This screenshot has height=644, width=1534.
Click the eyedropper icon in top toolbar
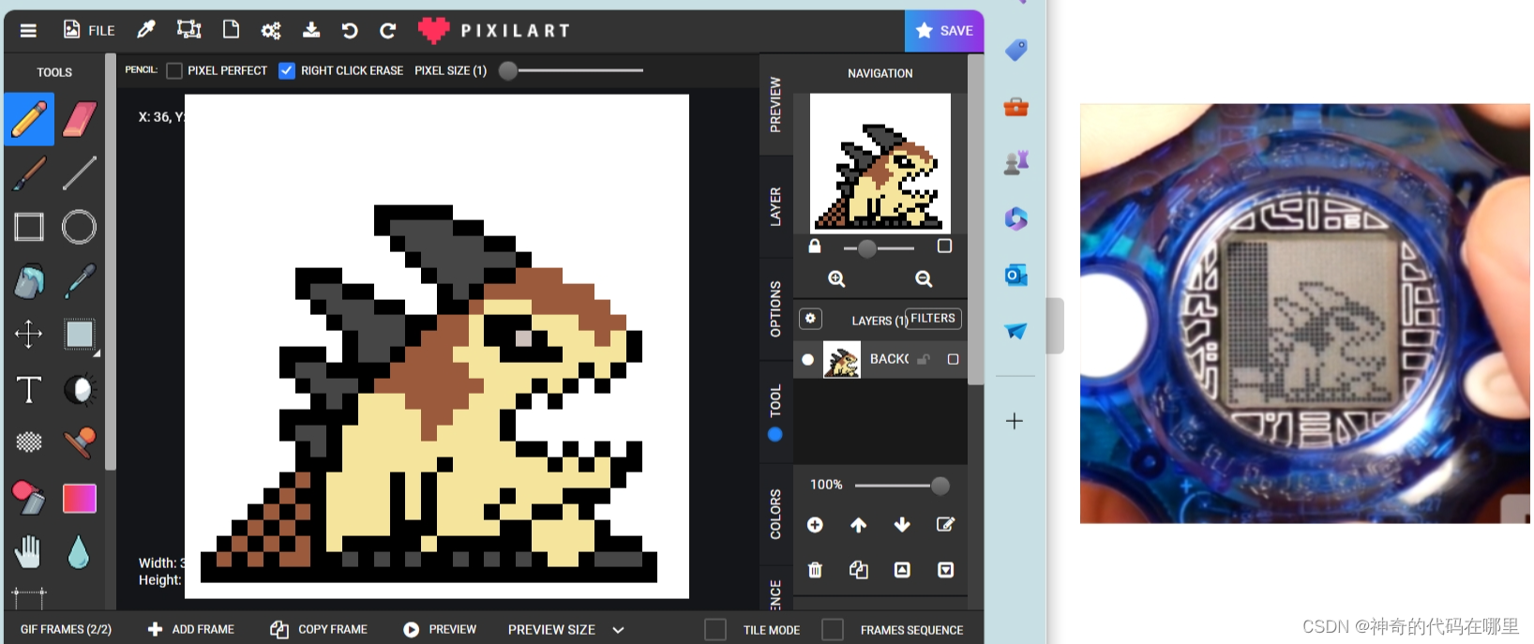146,30
